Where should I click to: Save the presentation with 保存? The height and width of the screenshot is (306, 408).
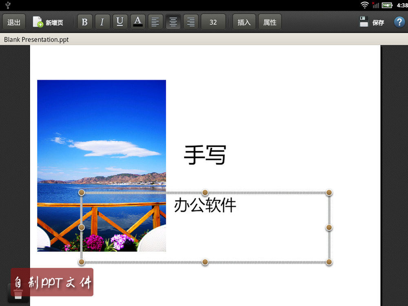click(372, 22)
